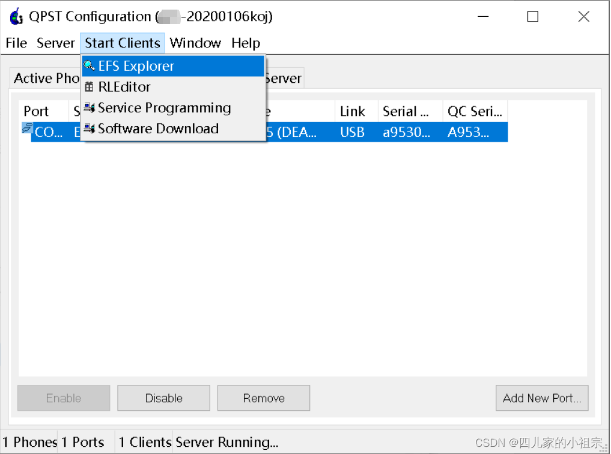The width and height of the screenshot is (611, 454).
Task: Select the highlighted COM port row
Action: 391,132
